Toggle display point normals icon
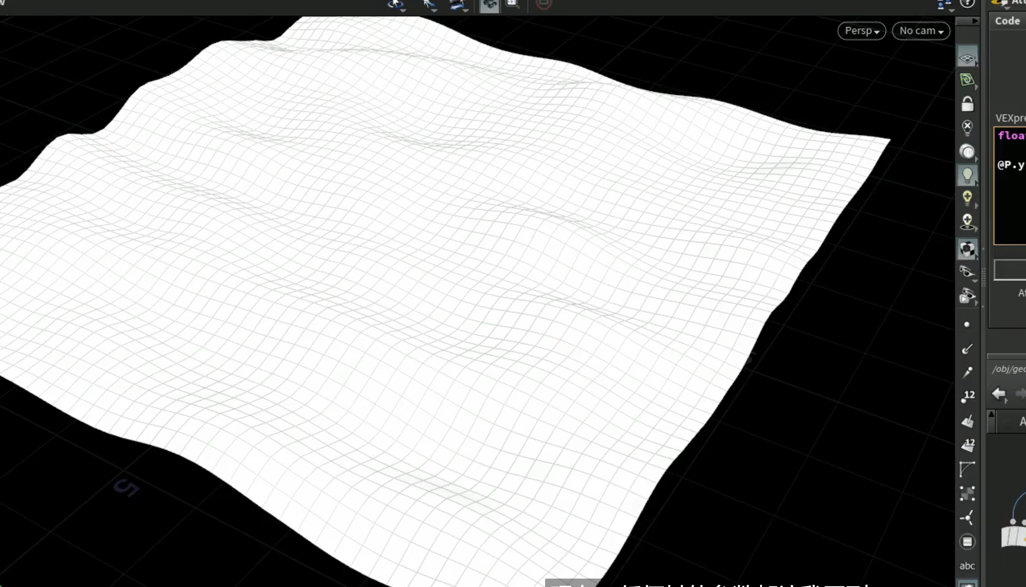Screen dimensions: 1026x587 (967, 349)
